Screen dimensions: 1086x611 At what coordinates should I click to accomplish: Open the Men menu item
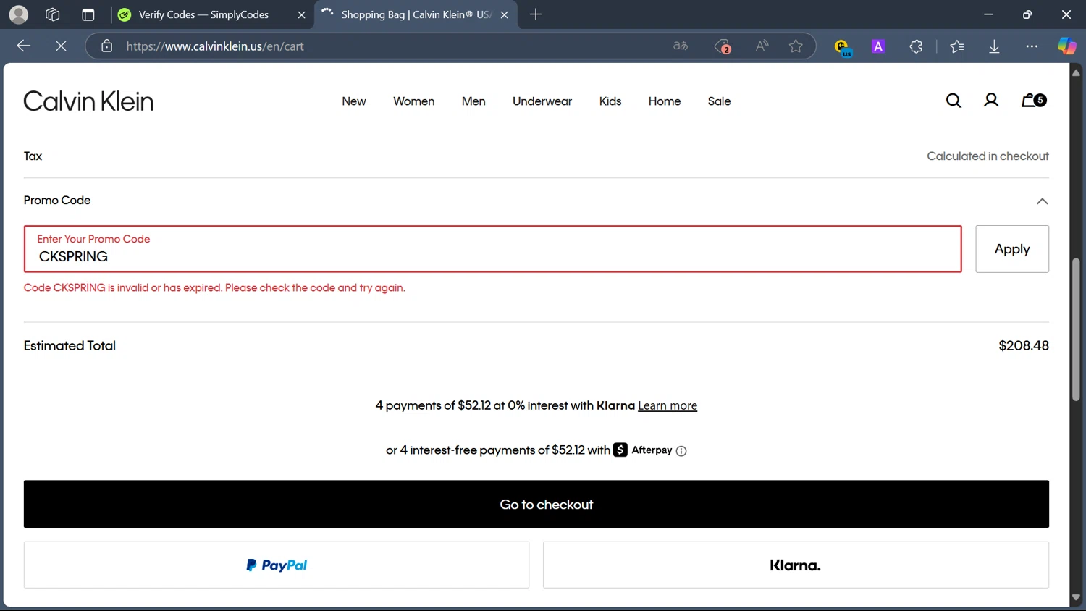click(x=473, y=101)
